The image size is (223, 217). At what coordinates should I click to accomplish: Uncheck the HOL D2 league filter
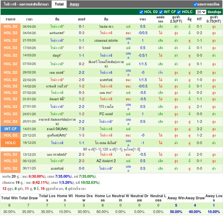[x=141, y=12]
